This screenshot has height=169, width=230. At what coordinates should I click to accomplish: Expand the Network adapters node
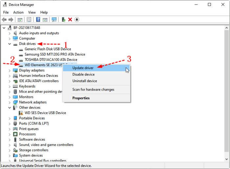(x=10, y=102)
